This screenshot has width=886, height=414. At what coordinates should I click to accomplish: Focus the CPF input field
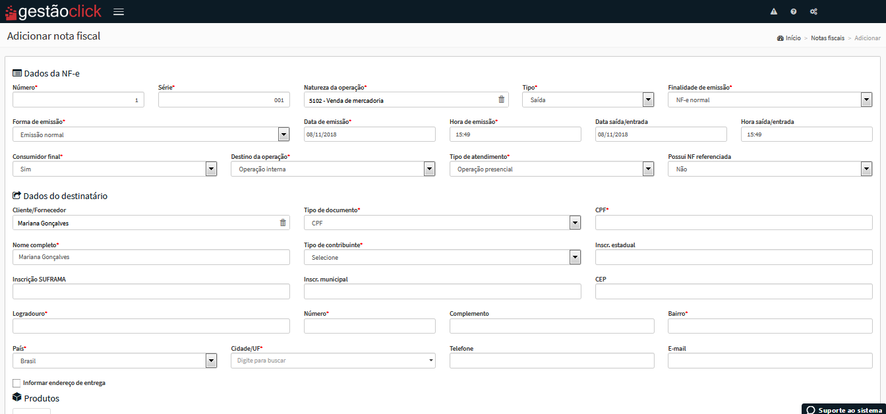(734, 223)
